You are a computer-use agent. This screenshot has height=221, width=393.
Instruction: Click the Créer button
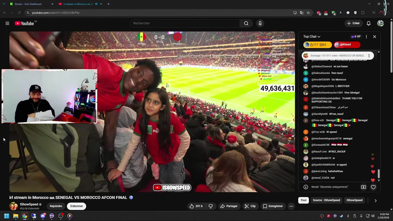(353, 23)
